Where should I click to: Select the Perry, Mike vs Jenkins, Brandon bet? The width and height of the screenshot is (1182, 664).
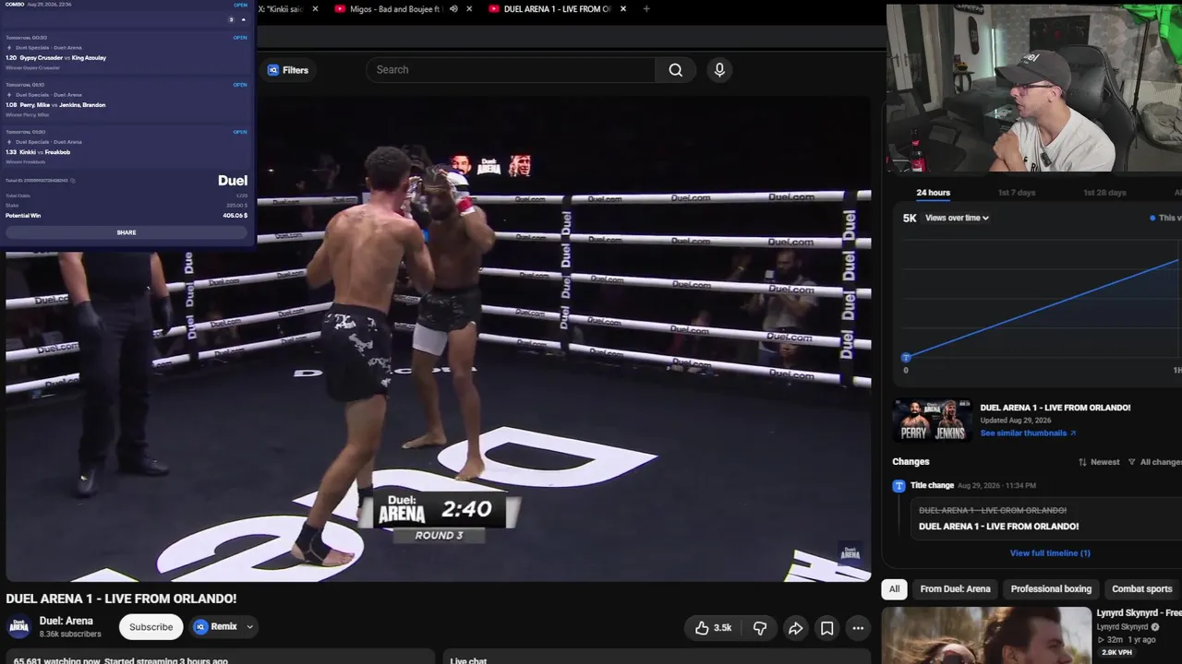(x=127, y=100)
